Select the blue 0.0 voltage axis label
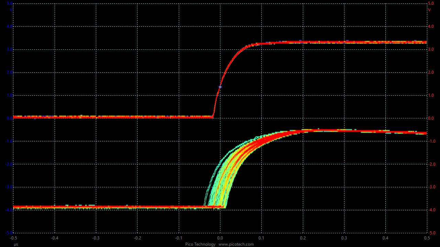This screenshot has height=247, width=440. point(10,118)
